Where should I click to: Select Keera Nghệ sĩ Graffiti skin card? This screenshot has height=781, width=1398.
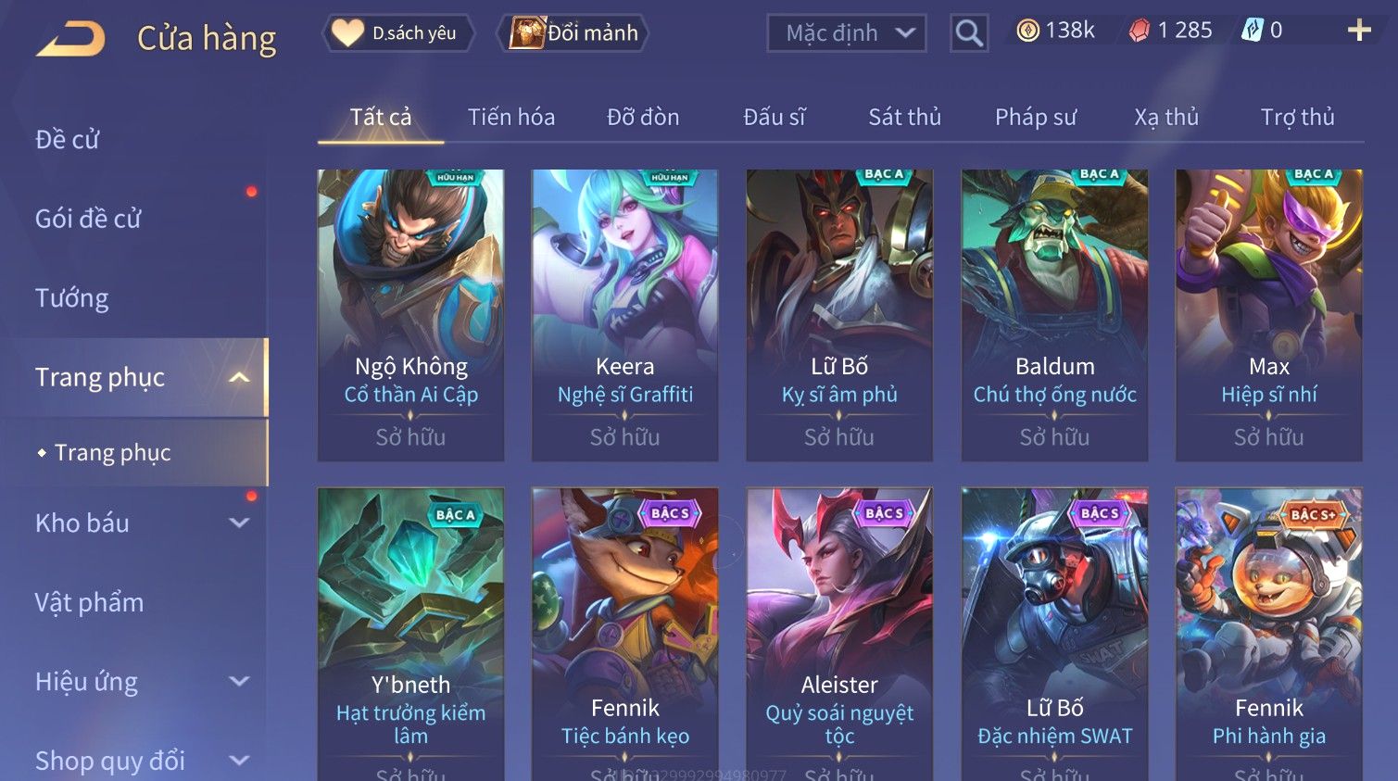(x=624, y=315)
